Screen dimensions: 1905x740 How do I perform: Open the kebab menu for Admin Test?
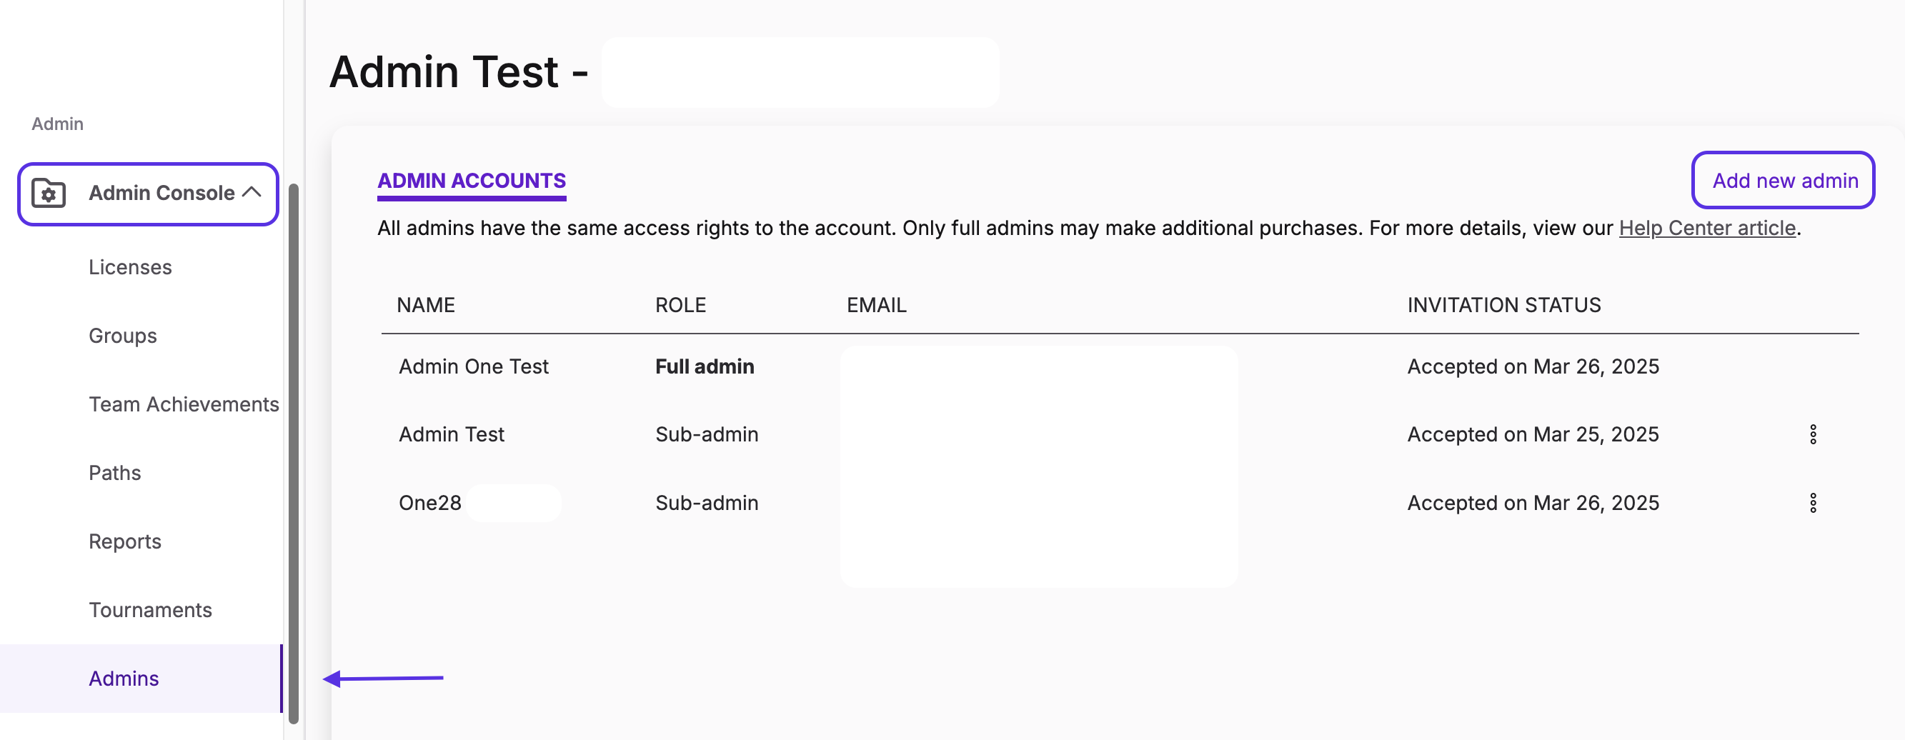[x=1813, y=435]
